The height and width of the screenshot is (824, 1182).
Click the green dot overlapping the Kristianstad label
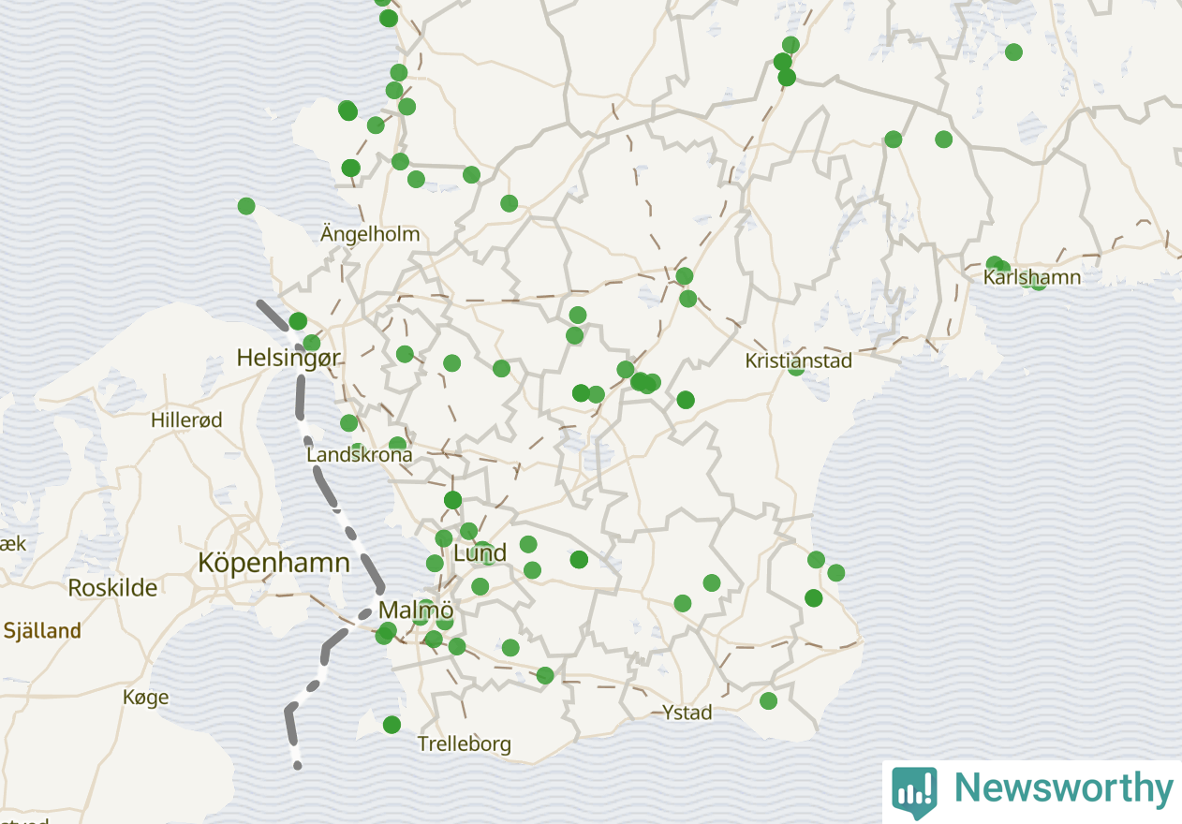tap(796, 367)
